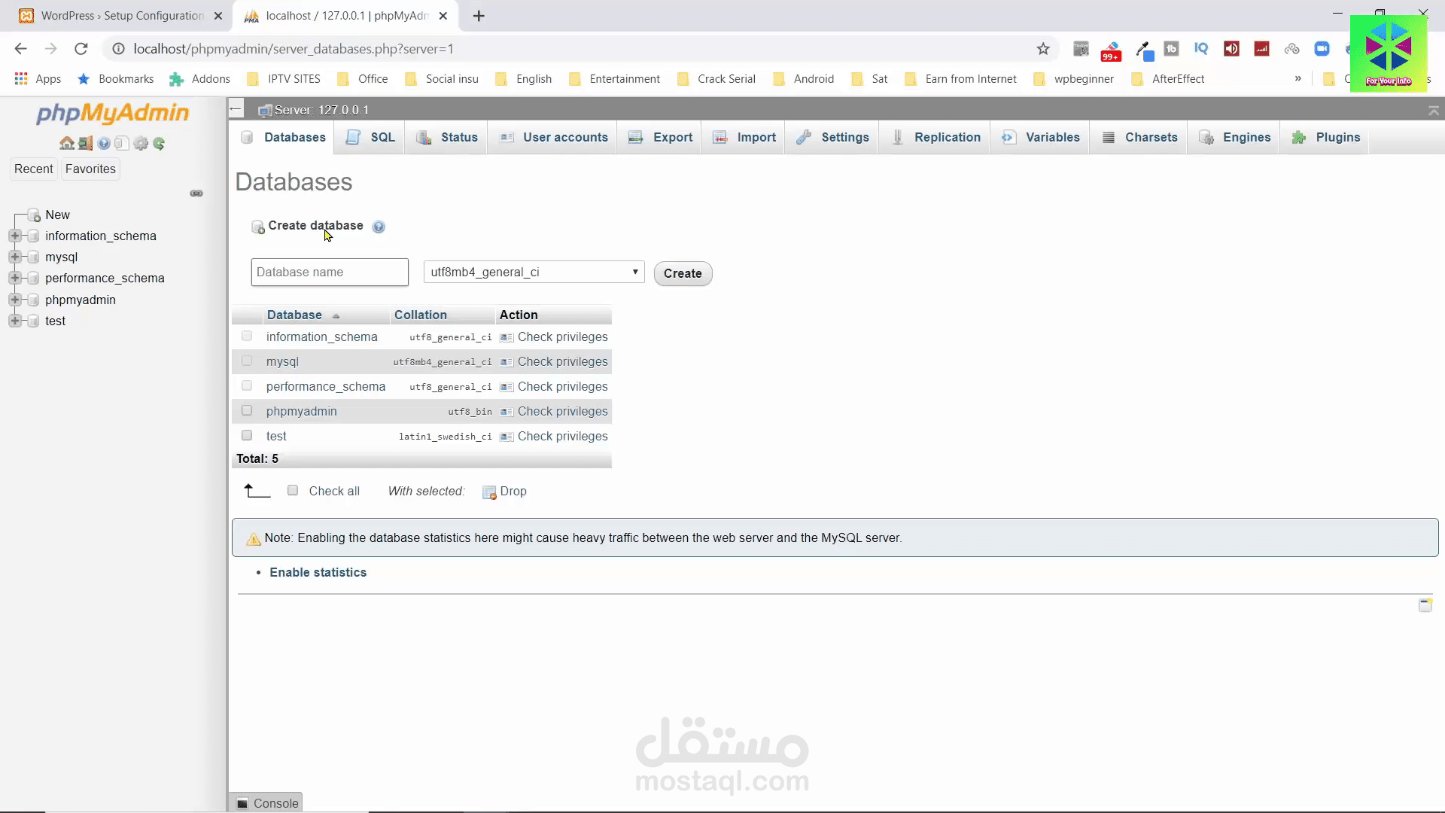Click the Log out door icon
The width and height of the screenshot is (1445, 813).
[85, 143]
